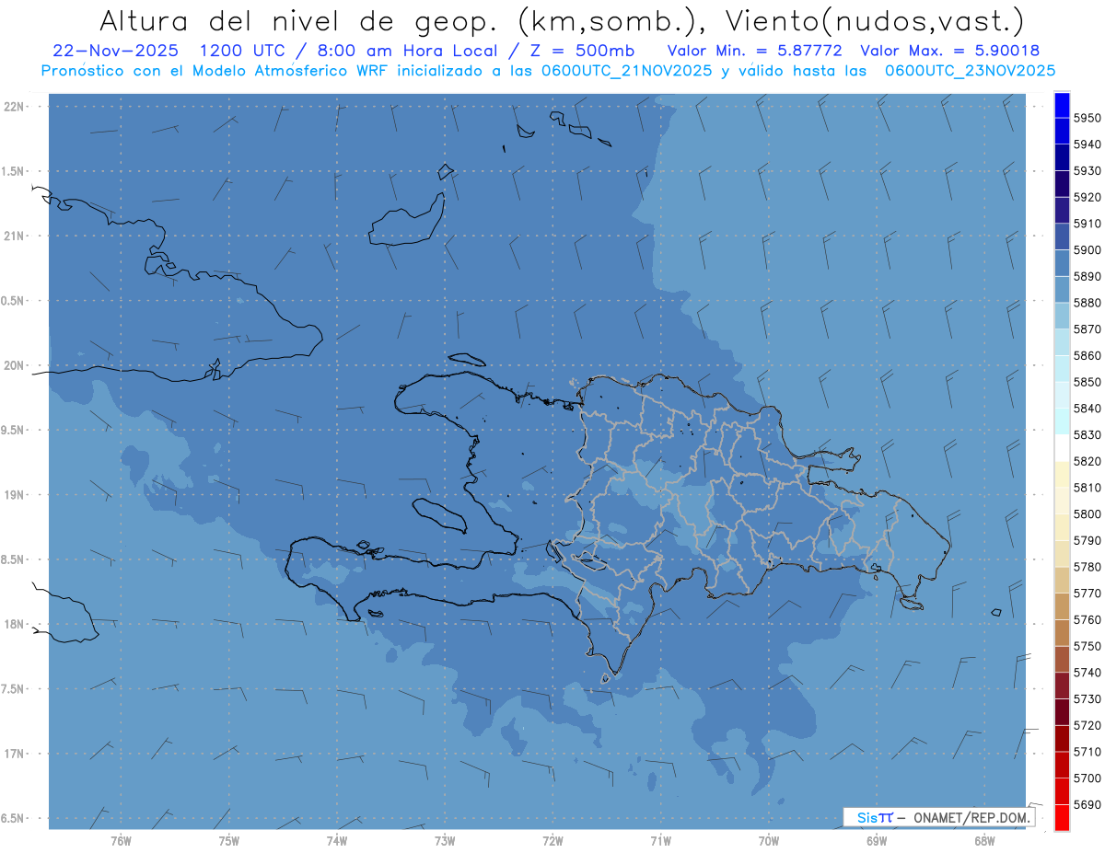
Task: Click the colorbar label '5700'
Action: 1088,778
